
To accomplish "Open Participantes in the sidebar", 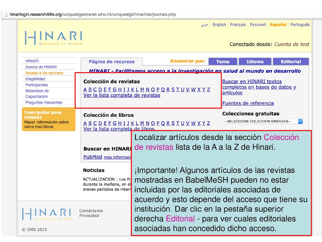I will [x=36, y=85].
